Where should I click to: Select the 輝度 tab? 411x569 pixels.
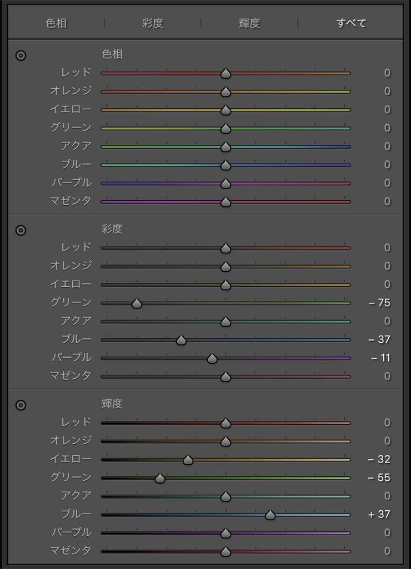[249, 23]
